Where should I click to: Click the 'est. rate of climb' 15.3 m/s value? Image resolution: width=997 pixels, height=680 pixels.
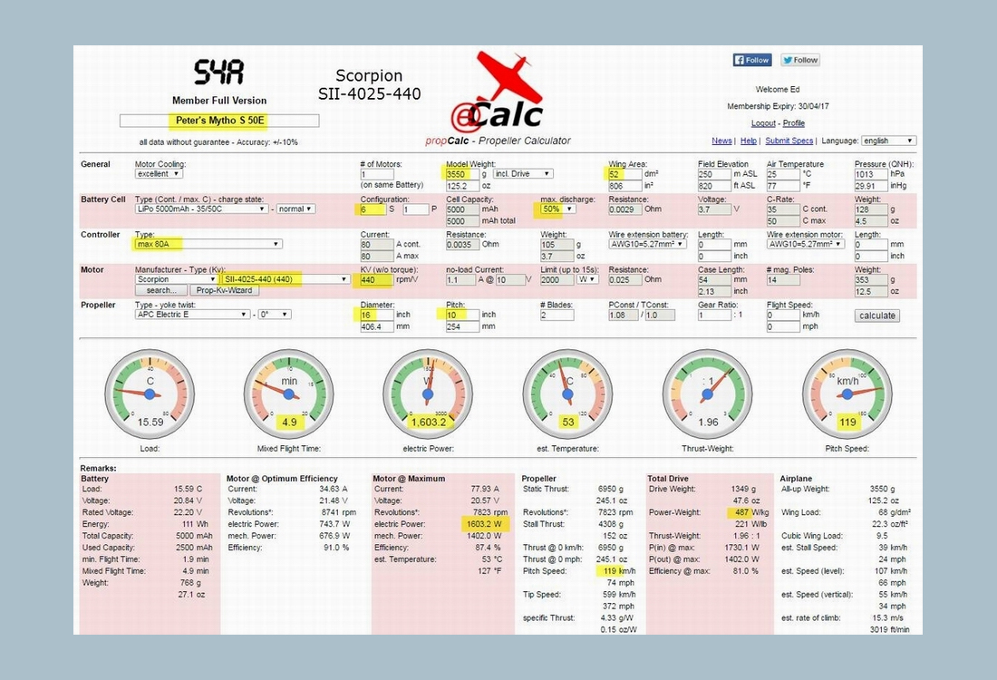coord(888,617)
